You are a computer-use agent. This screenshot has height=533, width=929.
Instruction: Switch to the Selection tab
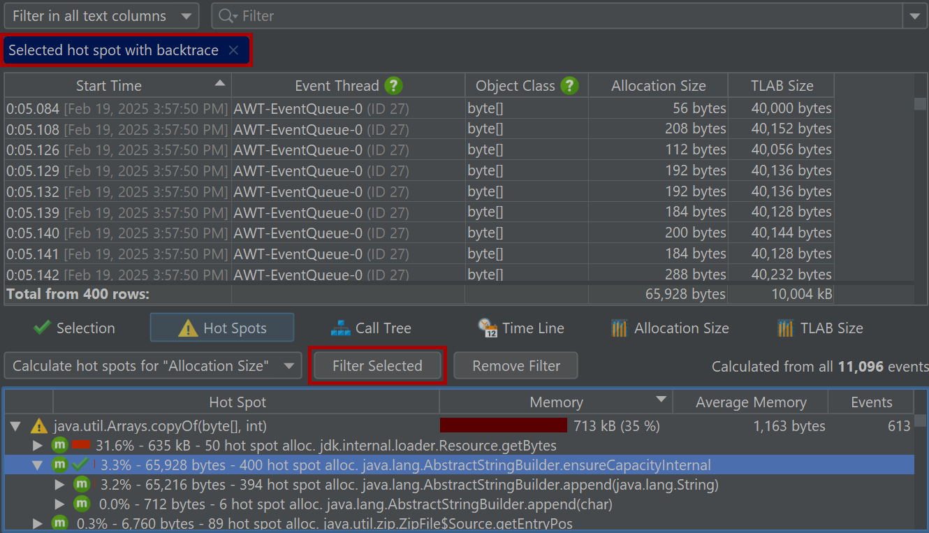(74, 328)
